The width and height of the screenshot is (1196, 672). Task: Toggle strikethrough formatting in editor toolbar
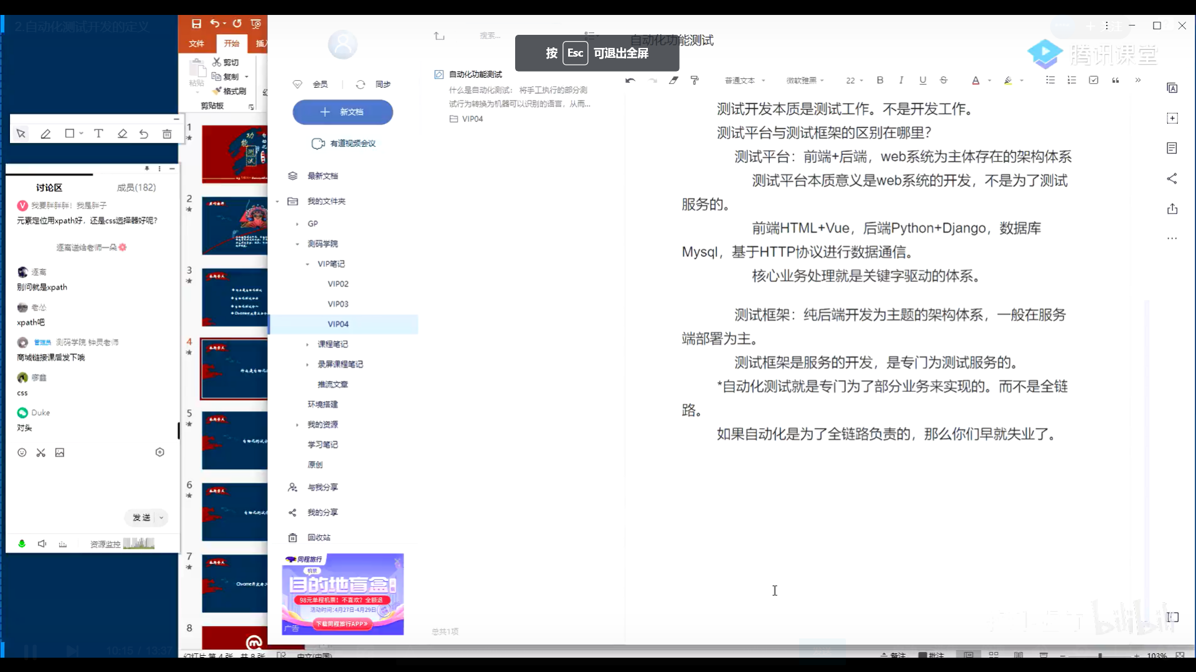pos(944,80)
